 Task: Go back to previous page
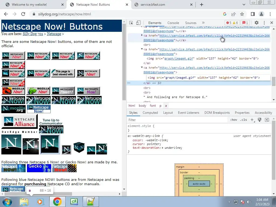pos(6,14)
